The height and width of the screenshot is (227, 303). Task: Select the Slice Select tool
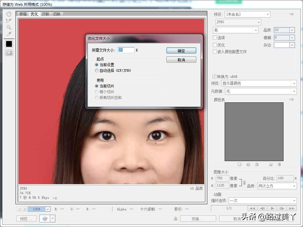point(9,21)
